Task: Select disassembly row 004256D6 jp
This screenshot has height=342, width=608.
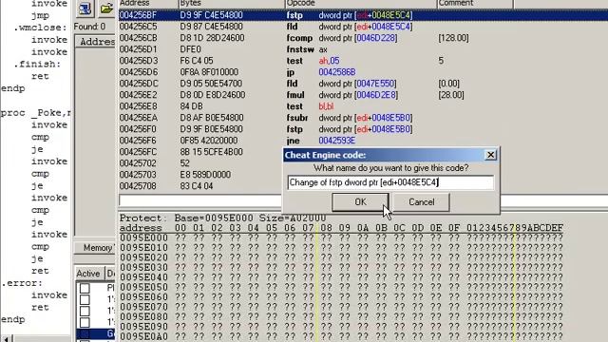Action: click(363, 72)
